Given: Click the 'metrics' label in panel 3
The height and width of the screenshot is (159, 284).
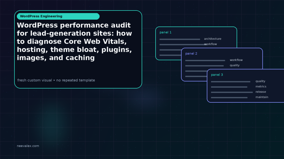Looking at the screenshot, I should [261, 86].
